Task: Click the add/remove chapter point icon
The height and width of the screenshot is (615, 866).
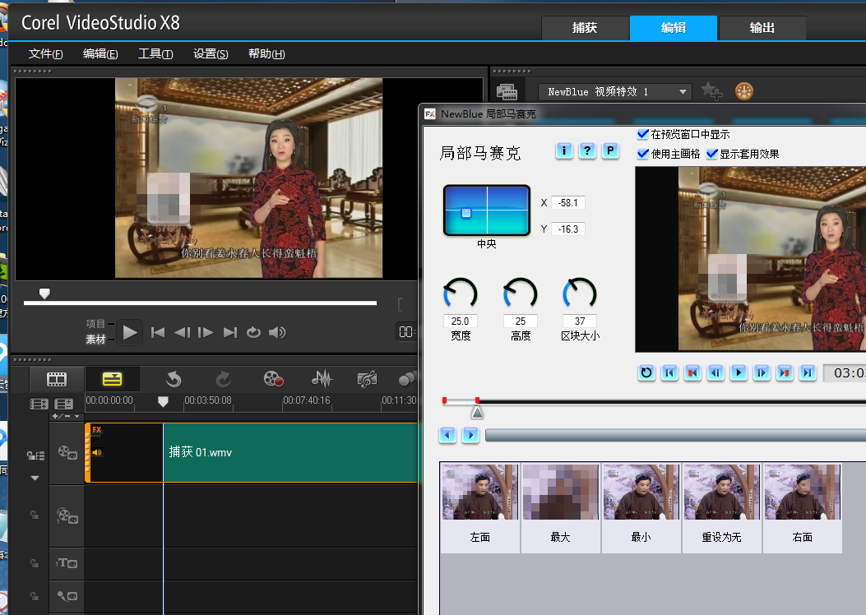Action: (63, 405)
